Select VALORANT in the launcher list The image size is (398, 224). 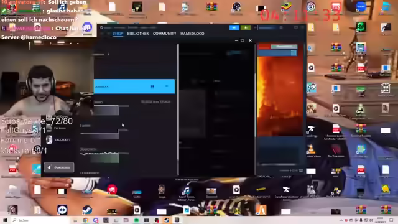58,139
